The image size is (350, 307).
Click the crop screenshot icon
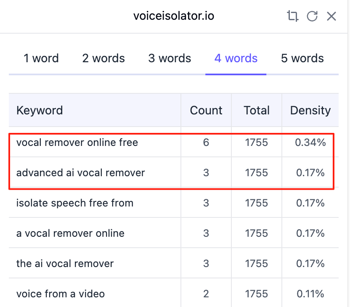292,16
